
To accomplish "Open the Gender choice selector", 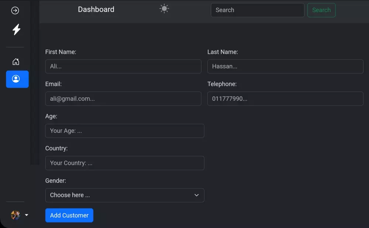I will [x=125, y=195].
